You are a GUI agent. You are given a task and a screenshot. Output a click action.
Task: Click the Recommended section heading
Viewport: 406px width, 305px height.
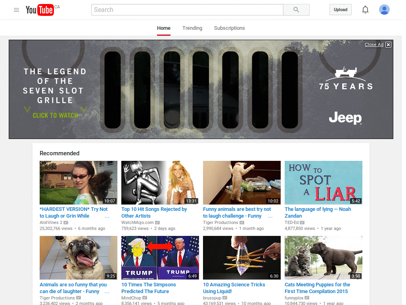tap(59, 153)
